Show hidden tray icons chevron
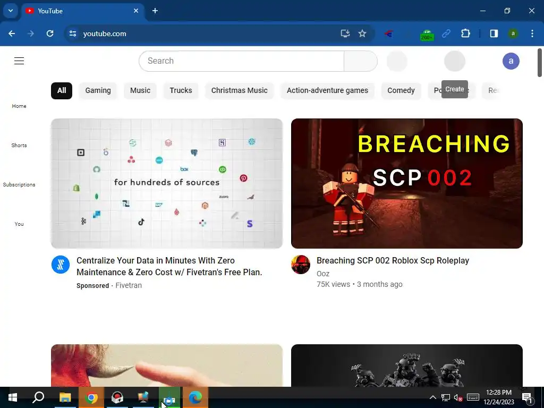 click(x=433, y=397)
